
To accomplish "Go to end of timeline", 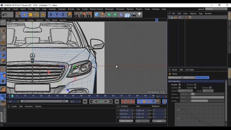I will tap(117, 101).
